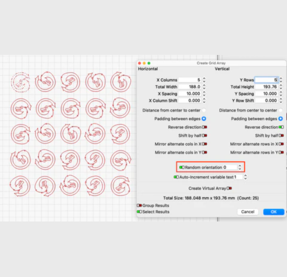Toggle Mirror alternate rows in Y
This screenshot has width=287, height=277.
(281, 152)
